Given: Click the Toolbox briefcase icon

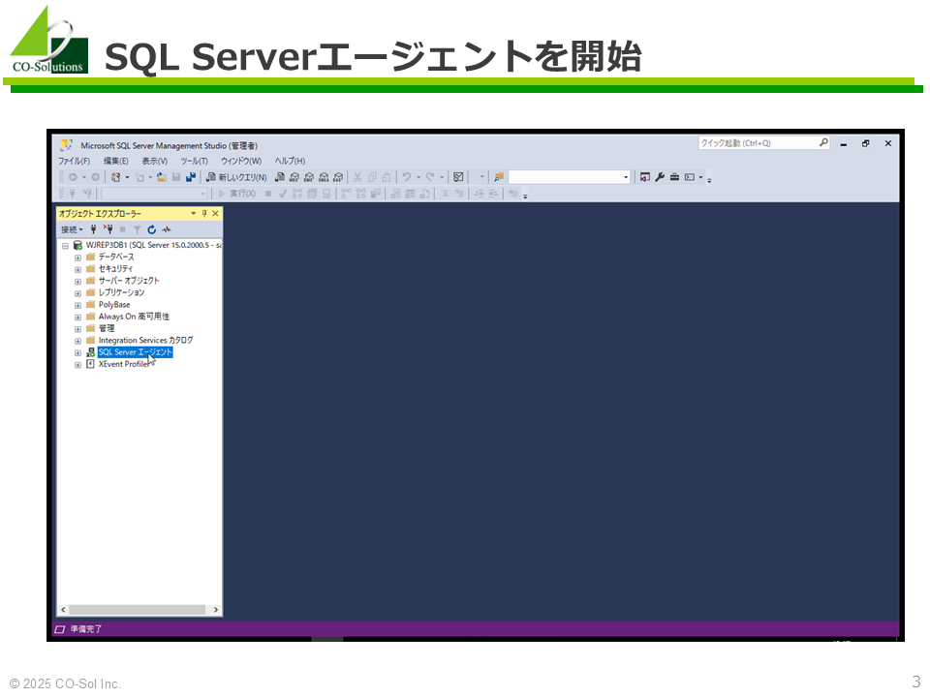Looking at the screenshot, I should 674,177.
